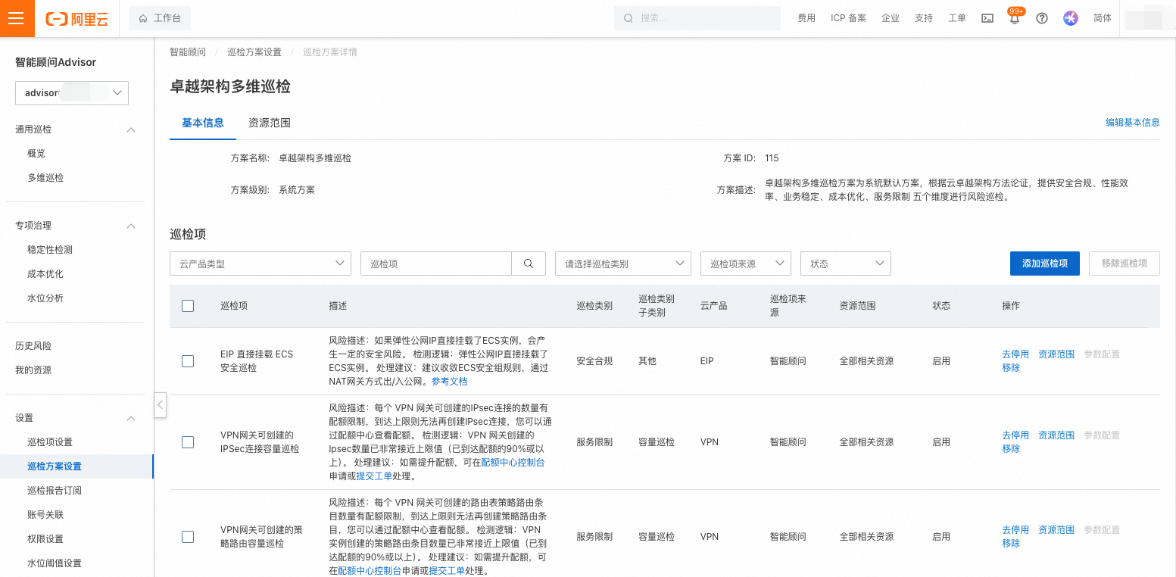Click the 编辑基本信息 link
The image size is (1176, 577).
[1133, 123]
